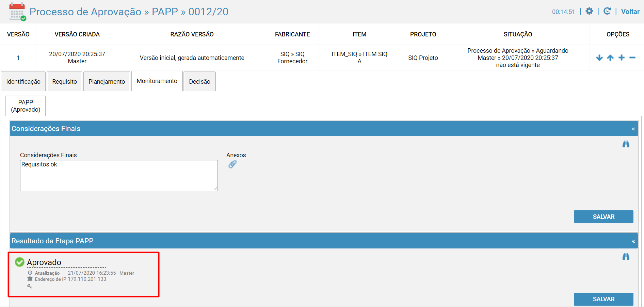Image resolution: width=644 pixels, height=307 pixels.
Task: Click the FABRICANTE column header
Action: [292, 34]
